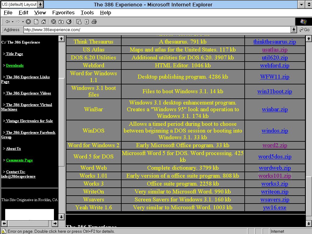Click the Mail toolbar icon
Viewport: 312px width, 234px height.
79,22
